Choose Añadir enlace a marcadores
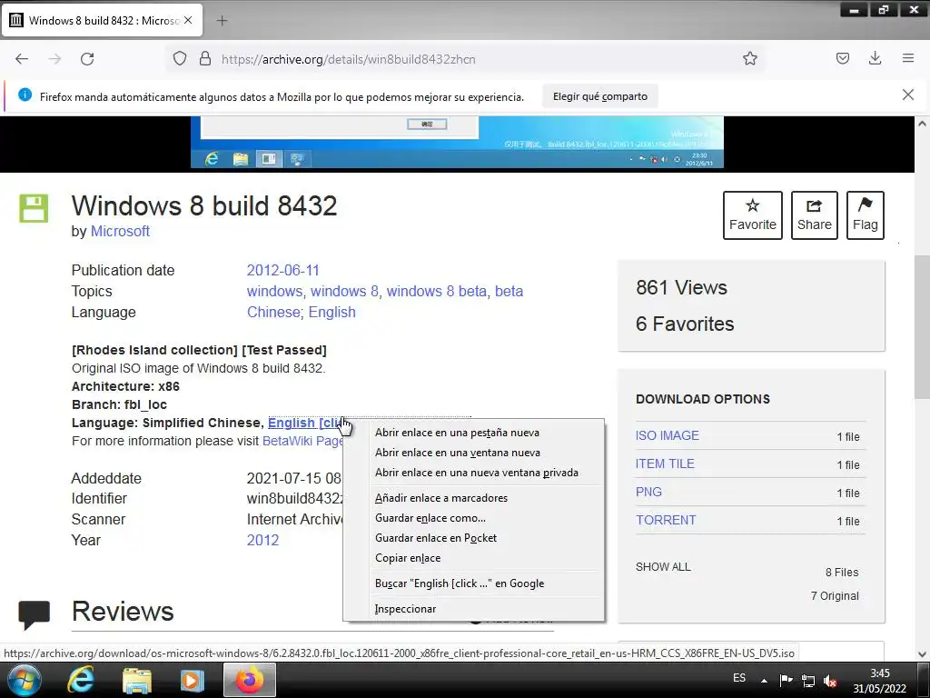The height and width of the screenshot is (698, 930). tap(473, 499)
